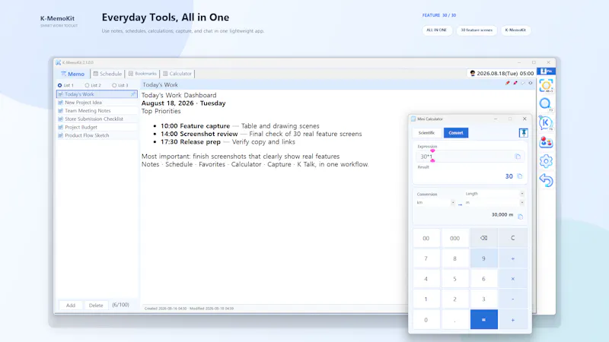The width and height of the screenshot is (609, 342).
Task: Open the Team Meeting Notes memo
Action: (x=97, y=111)
